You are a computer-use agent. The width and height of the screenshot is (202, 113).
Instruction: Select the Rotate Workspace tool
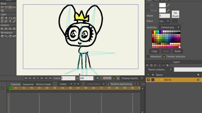(10, 36)
